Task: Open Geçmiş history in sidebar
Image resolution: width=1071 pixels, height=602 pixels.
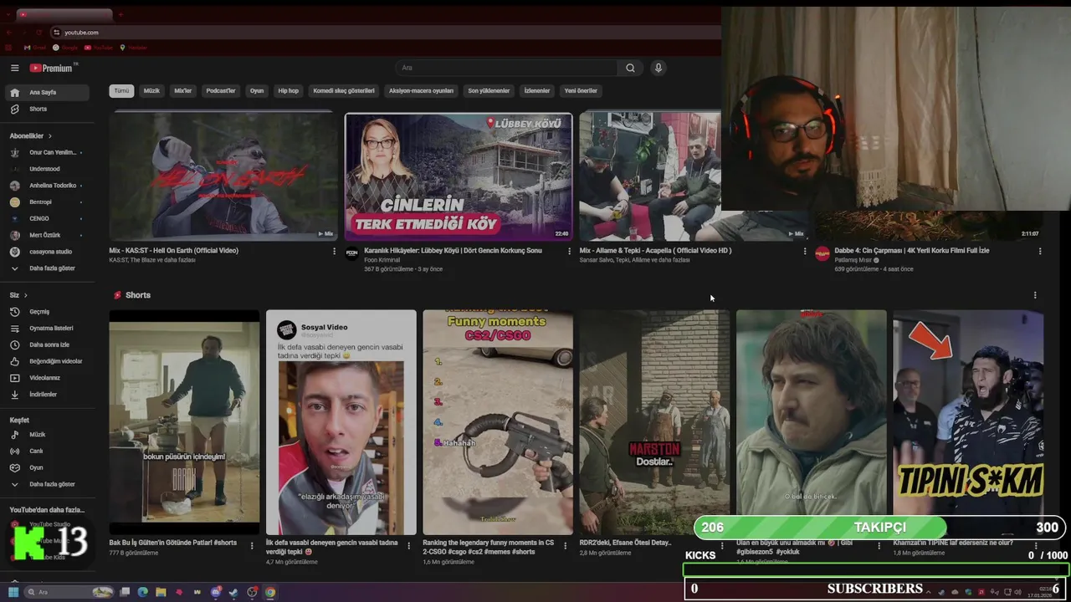Action: [47, 311]
